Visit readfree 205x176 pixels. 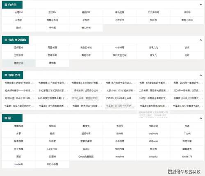(x=120, y=157)
